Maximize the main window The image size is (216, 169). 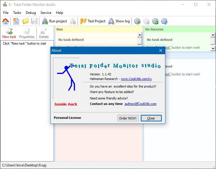(196, 4)
